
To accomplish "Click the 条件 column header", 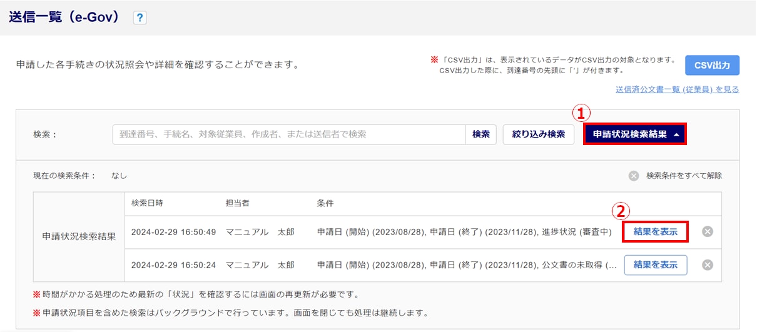I will [x=325, y=203].
